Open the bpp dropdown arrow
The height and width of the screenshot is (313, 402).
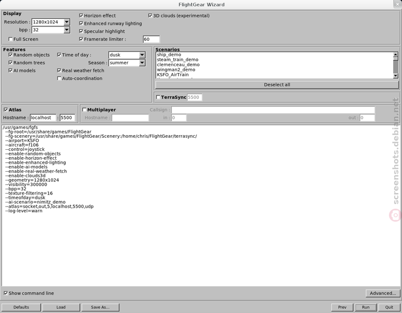[67, 30]
